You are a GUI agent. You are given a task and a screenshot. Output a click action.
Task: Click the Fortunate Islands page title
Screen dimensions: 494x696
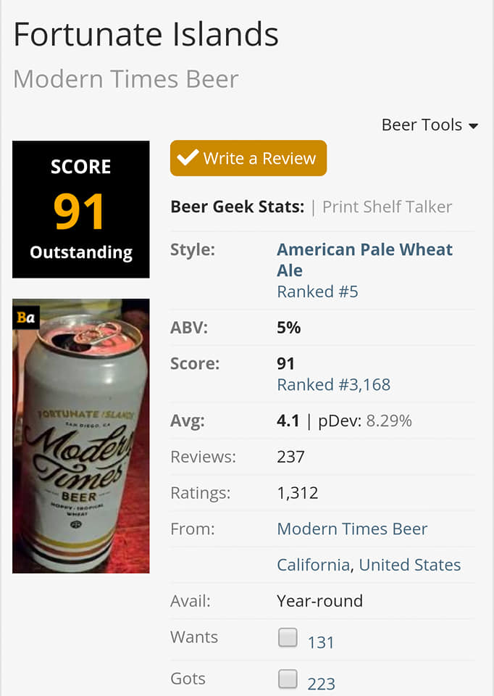(x=146, y=34)
